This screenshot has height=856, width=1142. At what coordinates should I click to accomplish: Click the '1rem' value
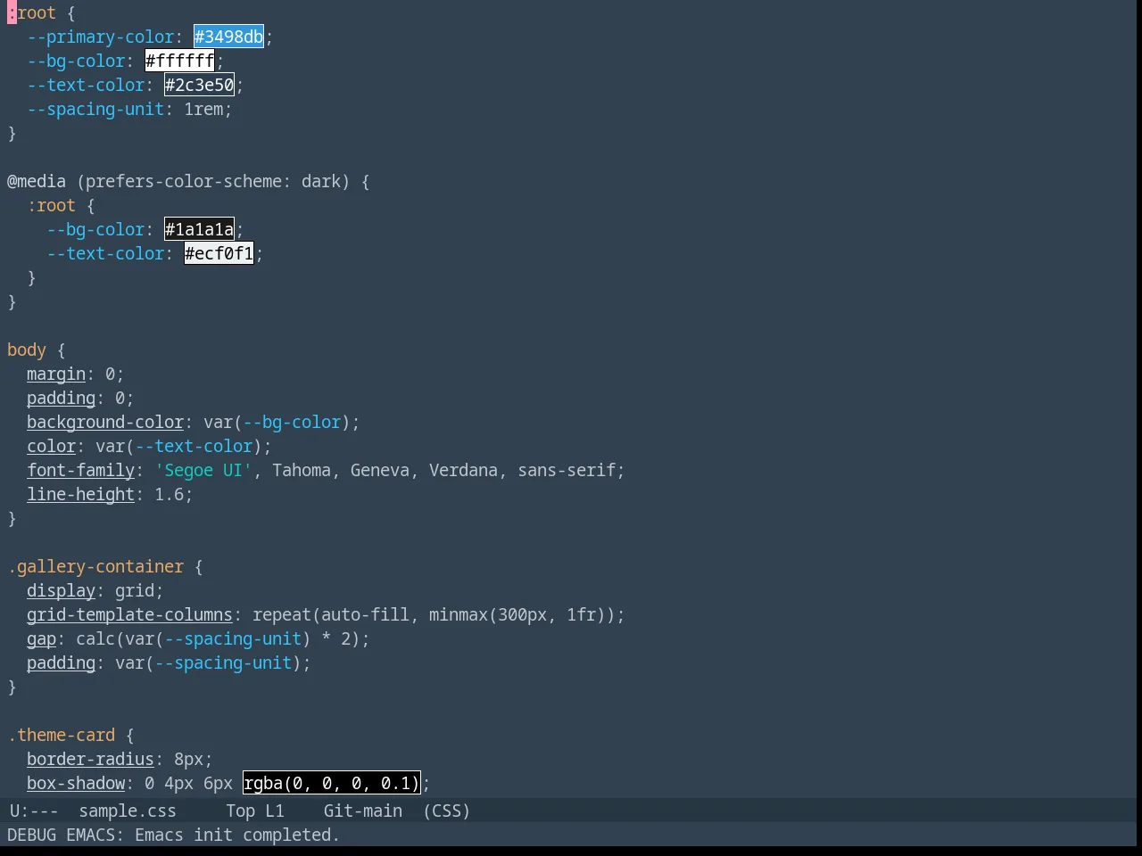point(203,109)
